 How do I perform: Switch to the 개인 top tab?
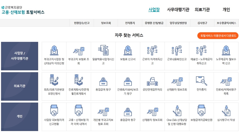[226, 10]
